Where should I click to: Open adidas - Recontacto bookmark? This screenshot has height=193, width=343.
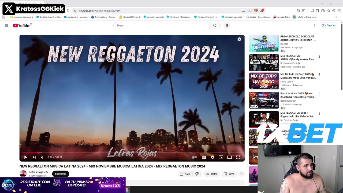click(258, 17)
